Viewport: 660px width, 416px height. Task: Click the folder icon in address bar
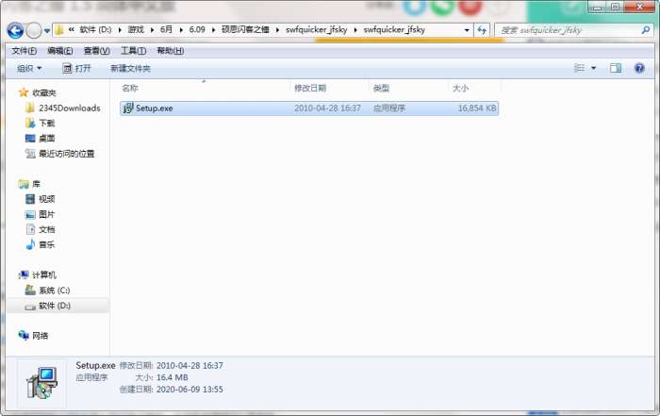(x=59, y=30)
